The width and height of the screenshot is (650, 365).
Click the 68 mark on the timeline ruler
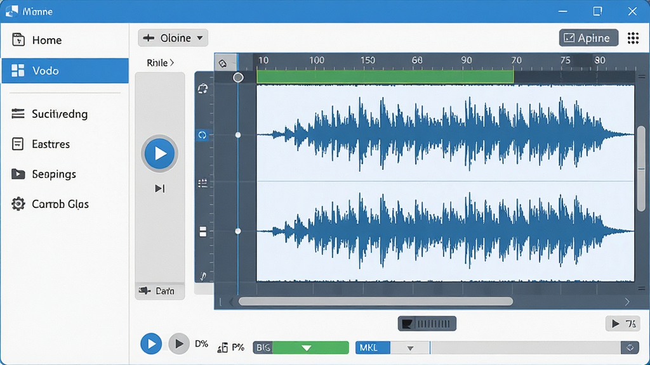[417, 60]
